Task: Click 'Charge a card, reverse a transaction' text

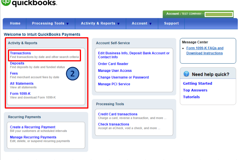Action: point(132,118)
